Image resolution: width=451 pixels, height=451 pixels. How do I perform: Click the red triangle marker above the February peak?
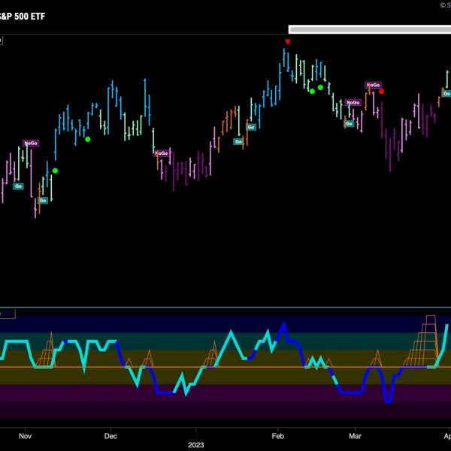coord(288,42)
